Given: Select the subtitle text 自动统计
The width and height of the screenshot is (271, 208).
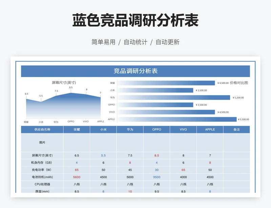Looking at the screenshot, I should (x=135, y=42).
